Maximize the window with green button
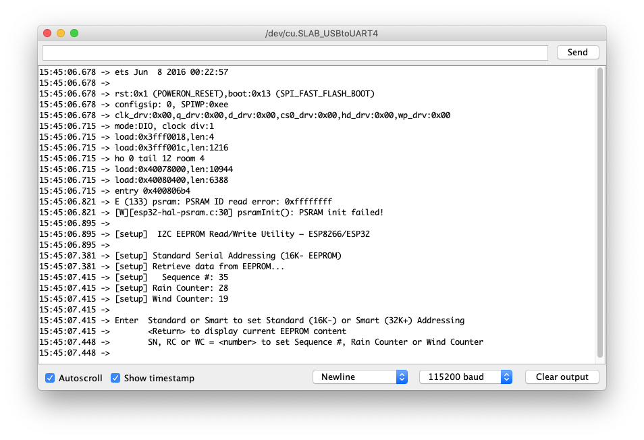This screenshot has width=644, height=440. pos(74,33)
